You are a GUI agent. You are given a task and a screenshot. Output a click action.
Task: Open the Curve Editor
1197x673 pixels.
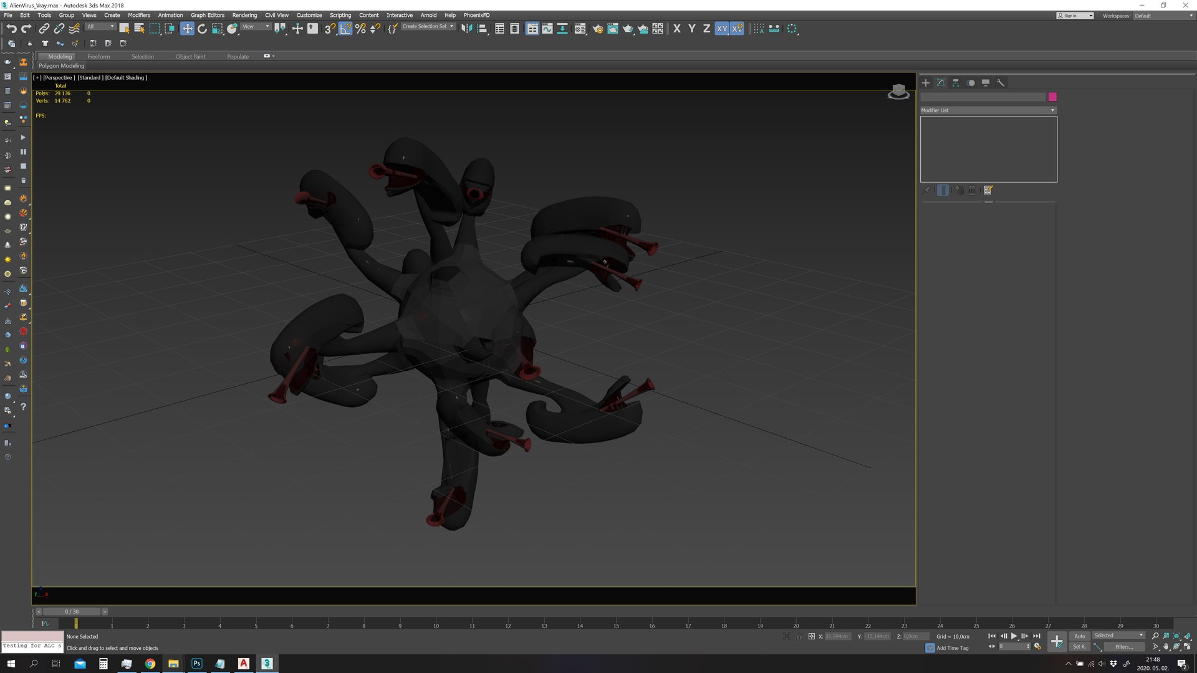click(547, 29)
